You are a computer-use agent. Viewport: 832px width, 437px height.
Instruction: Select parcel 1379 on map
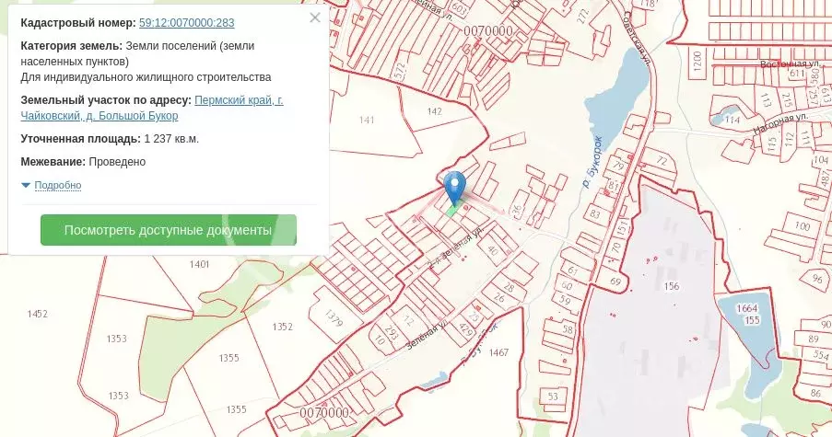tap(334, 318)
